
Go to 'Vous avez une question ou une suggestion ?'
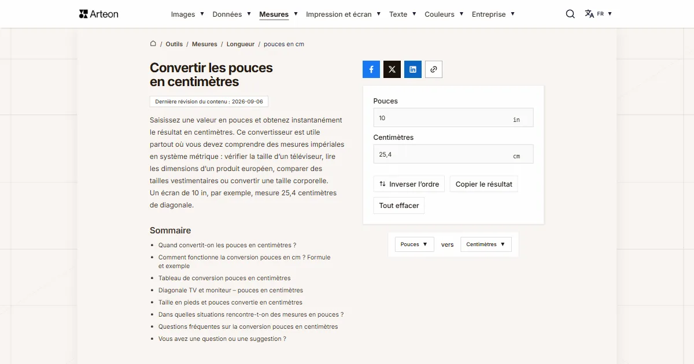tap(222, 339)
